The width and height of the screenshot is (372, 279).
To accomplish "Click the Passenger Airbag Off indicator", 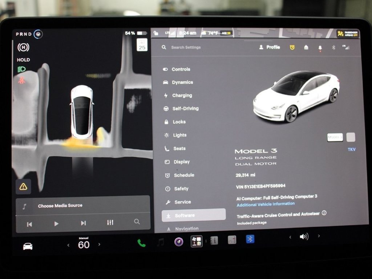I will point(348,34).
